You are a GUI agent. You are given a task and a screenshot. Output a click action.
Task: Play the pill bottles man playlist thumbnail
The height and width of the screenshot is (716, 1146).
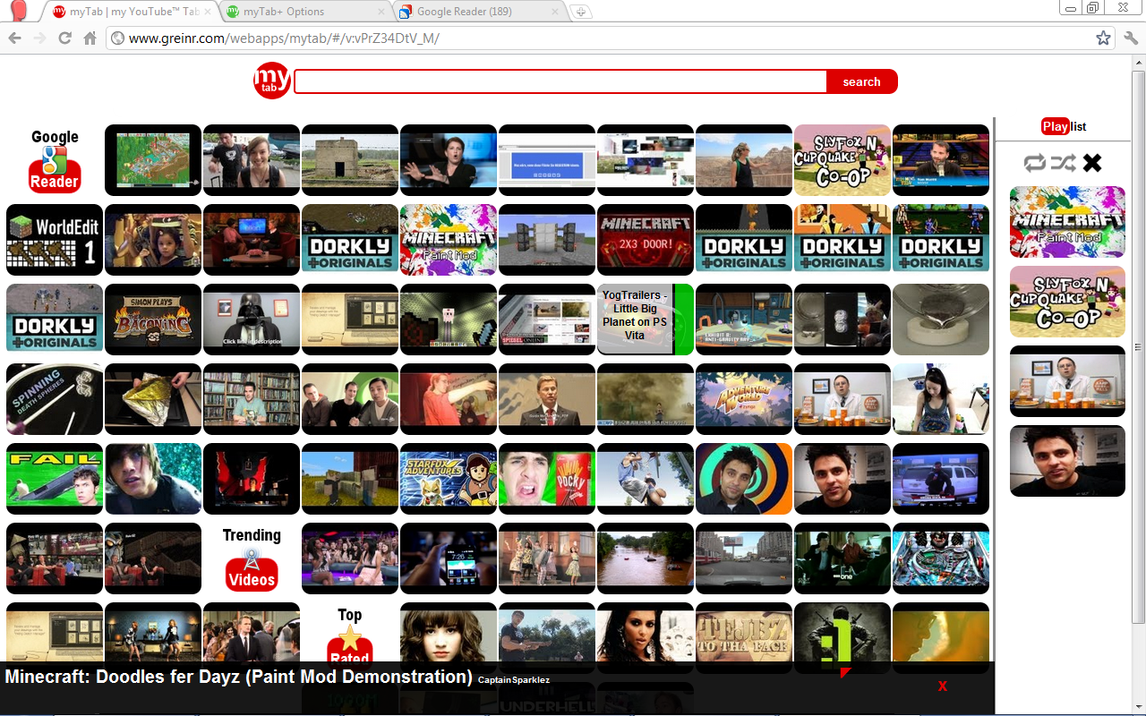pyautogui.click(x=1067, y=381)
